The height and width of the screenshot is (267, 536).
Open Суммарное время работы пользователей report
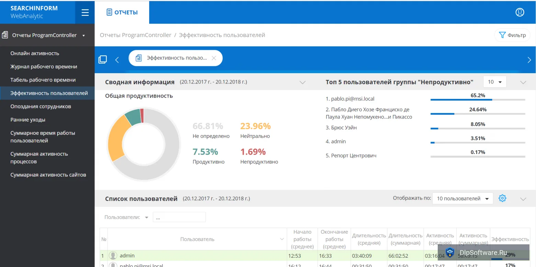tap(43, 137)
